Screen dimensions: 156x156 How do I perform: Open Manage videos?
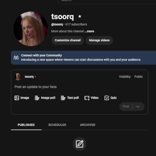(99, 40)
